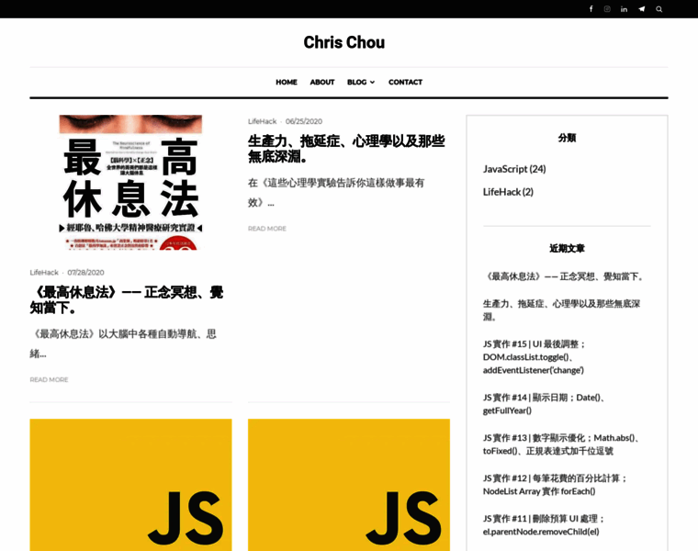Expand the BLOG dropdown chevron

(x=373, y=83)
